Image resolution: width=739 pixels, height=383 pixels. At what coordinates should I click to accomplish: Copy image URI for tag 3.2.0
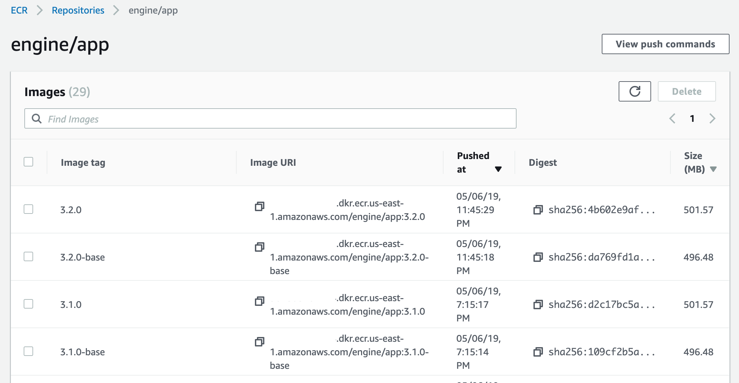point(259,206)
